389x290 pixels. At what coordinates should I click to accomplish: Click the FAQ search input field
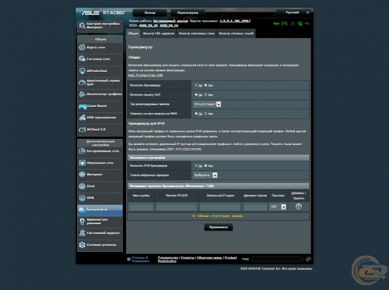(277, 259)
